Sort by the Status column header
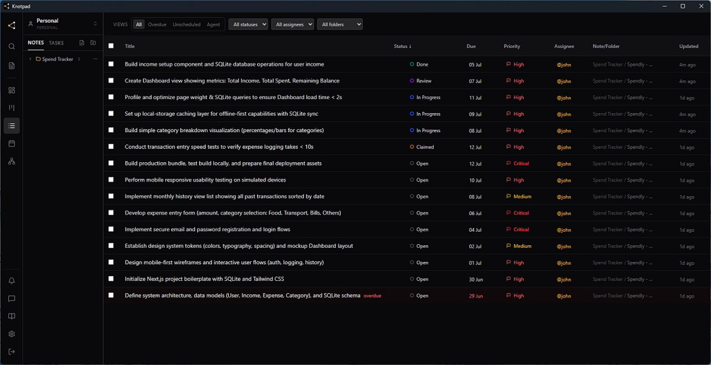The height and width of the screenshot is (365, 711). (x=403, y=46)
